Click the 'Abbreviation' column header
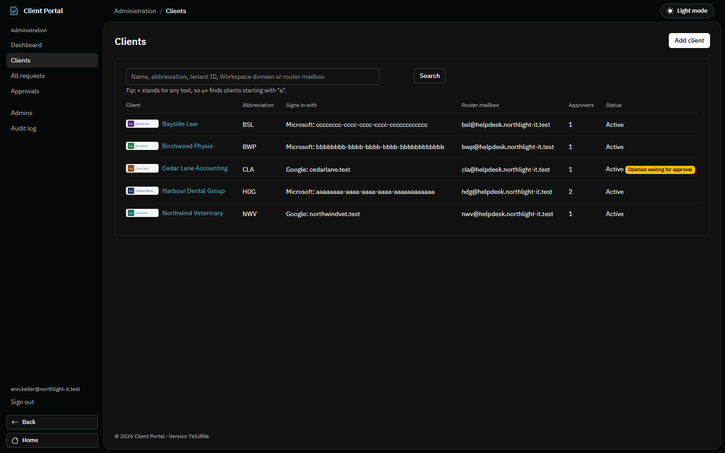 tap(258, 105)
